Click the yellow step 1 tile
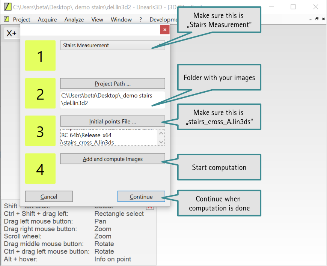Image resolution: width=327 pixels, height=266 pixels. tap(40, 56)
